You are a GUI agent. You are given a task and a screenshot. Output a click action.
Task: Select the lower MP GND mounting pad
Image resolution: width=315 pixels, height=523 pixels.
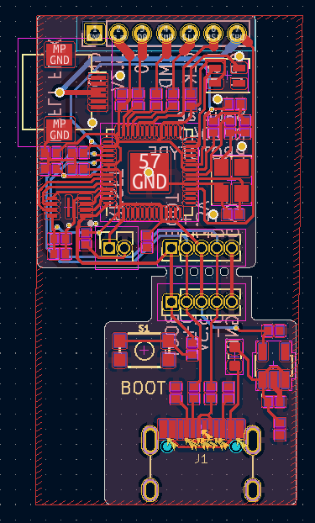coord(60,129)
